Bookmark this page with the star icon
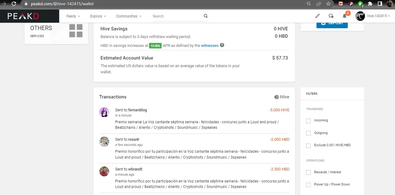Screen dimensions: 395x195 tap(328, 4)
